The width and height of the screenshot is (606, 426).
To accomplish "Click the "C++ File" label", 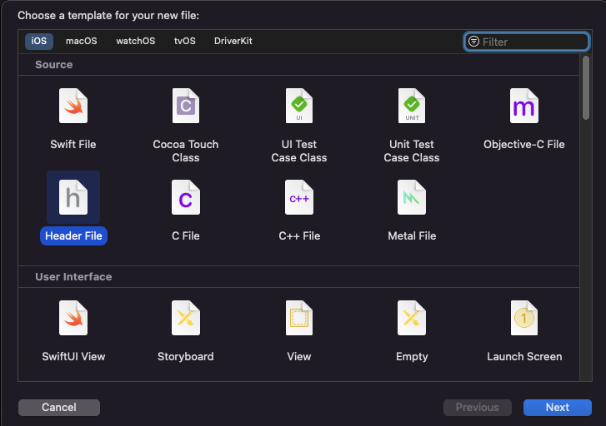I will 299,235.
